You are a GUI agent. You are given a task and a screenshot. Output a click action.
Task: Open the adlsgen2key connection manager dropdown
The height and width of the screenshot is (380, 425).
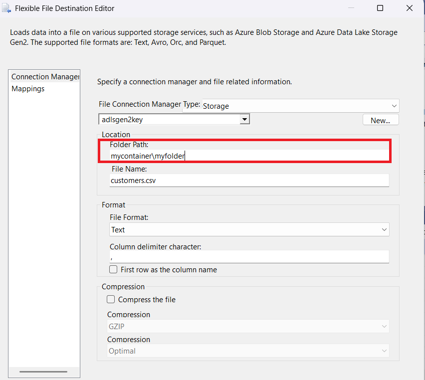[244, 119]
